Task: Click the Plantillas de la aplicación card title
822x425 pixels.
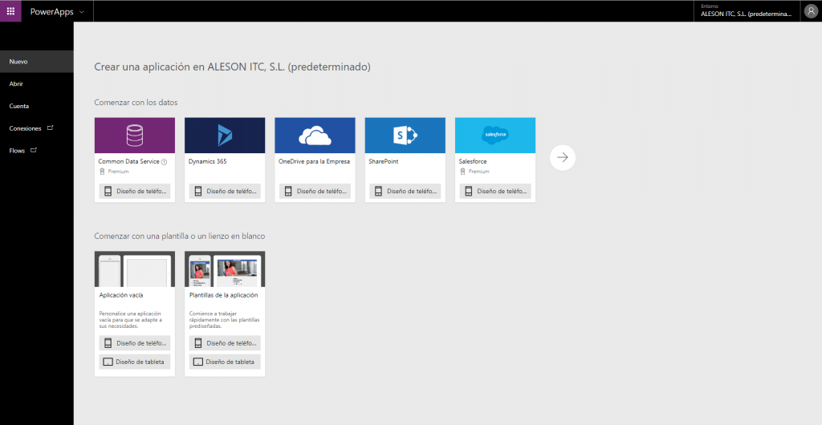Action: tap(223, 295)
